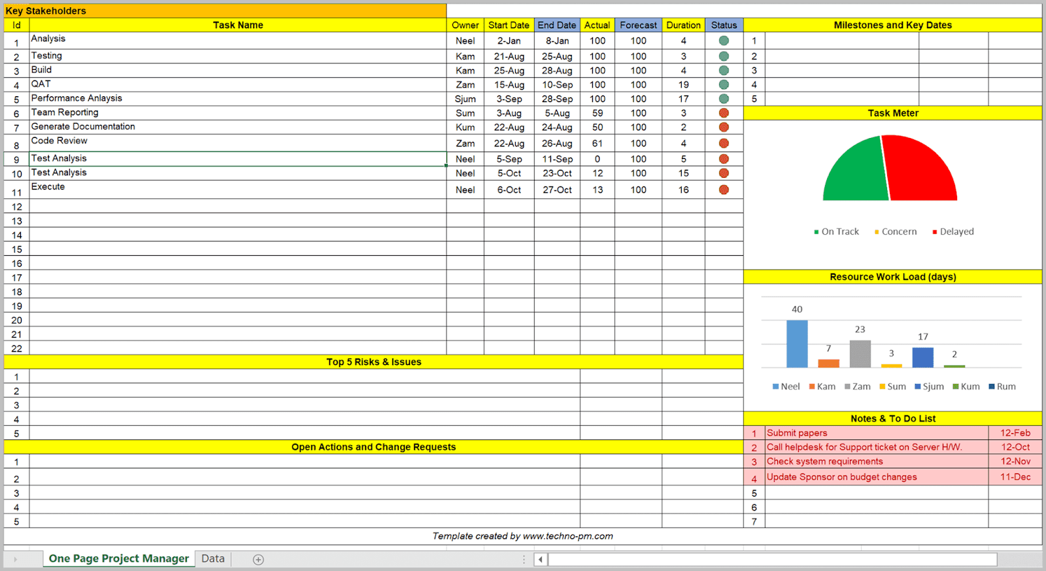1046x571 pixels.
Task: Click red status dot for Execute task
Action: coord(724,190)
